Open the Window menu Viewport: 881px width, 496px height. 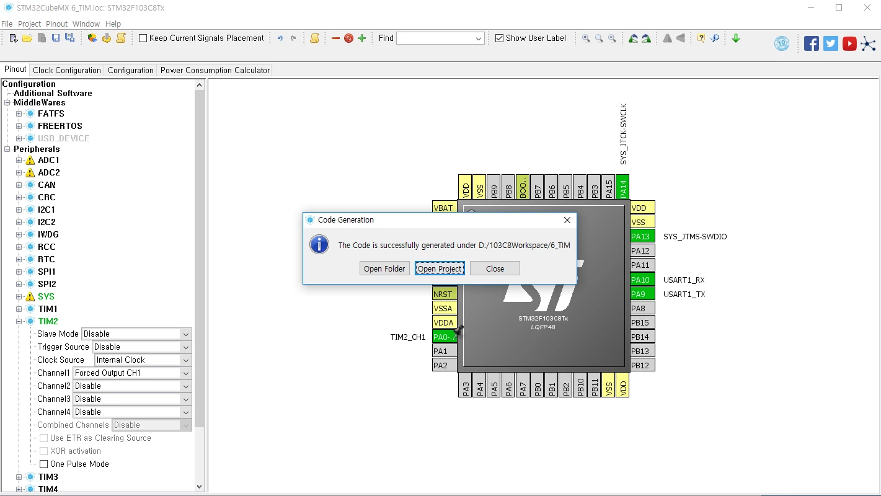pyautogui.click(x=86, y=24)
